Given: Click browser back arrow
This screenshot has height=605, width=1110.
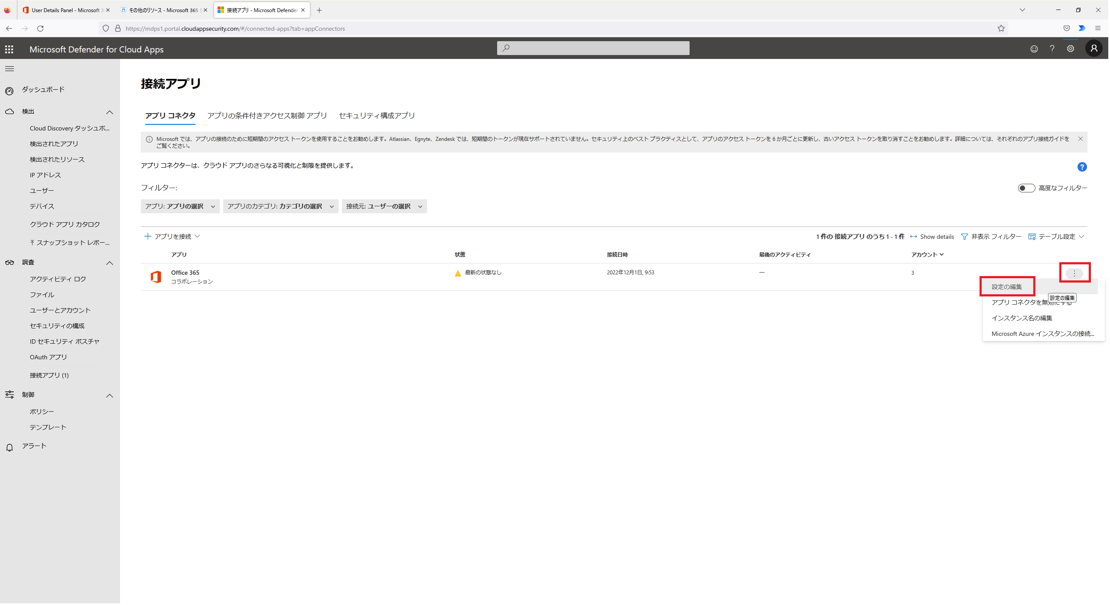Looking at the screenshot, I should (9, 29).
